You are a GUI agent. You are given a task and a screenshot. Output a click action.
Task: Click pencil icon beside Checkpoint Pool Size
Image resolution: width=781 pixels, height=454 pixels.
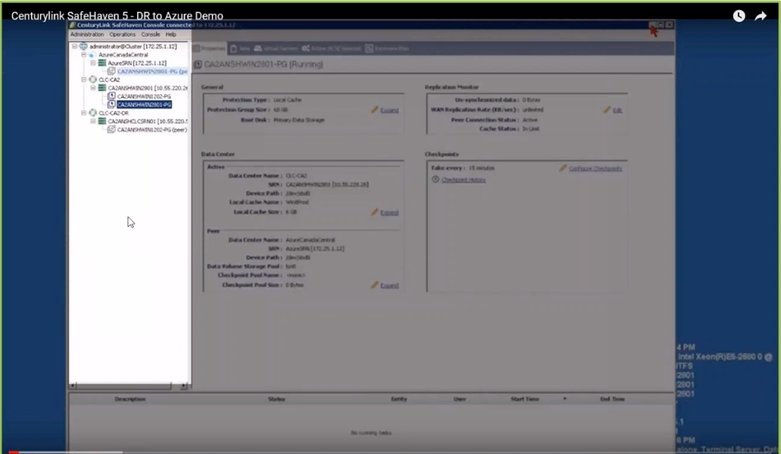point(374,285)
